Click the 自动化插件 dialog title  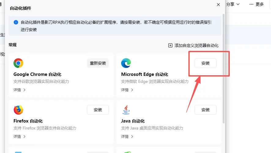pos(20,8)
